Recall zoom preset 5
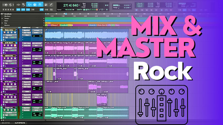The image size is (223, 125). point(13,9)
